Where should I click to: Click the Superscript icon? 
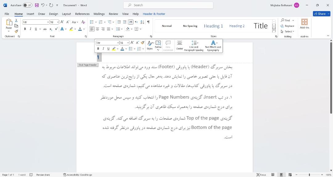point(56,29)
